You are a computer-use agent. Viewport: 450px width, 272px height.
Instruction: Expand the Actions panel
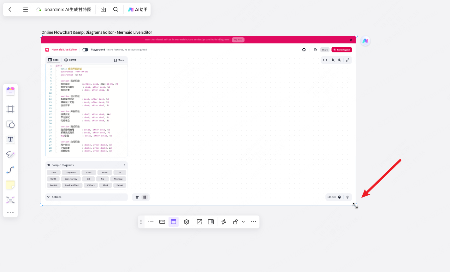point(86,197)
